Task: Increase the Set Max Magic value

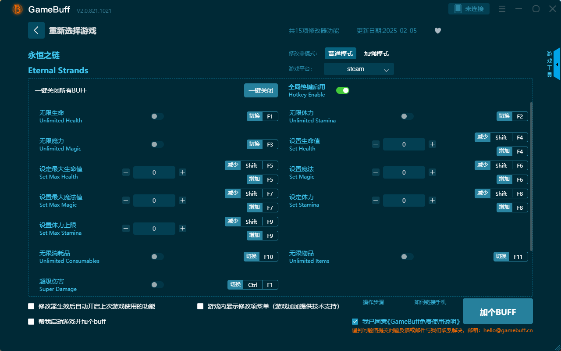Action: tap(183, 201)
